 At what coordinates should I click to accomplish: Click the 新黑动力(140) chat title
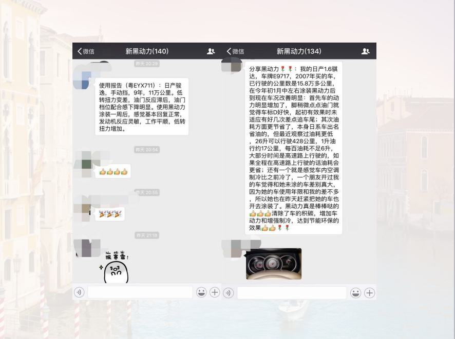tap(147, 51)
